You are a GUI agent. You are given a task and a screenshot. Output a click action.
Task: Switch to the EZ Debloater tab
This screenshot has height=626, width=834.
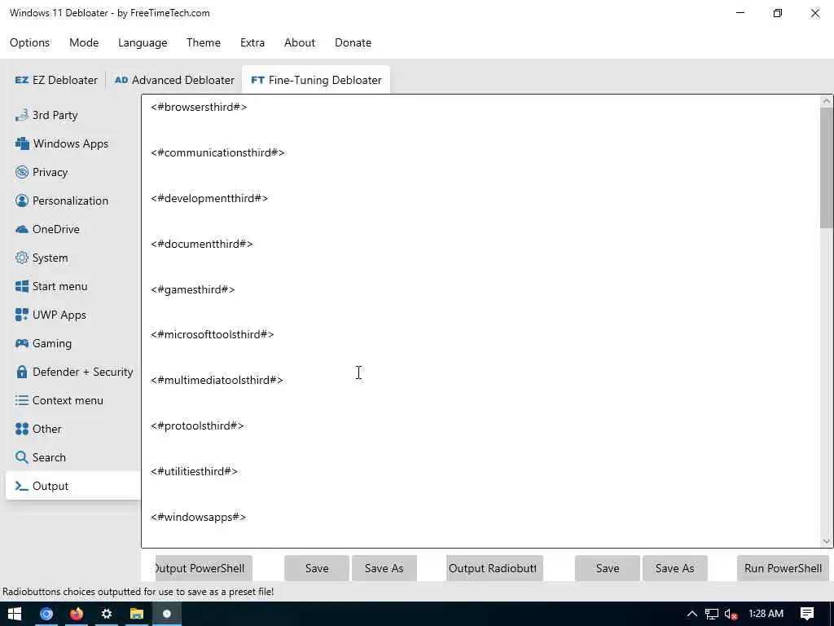[56, 80]
